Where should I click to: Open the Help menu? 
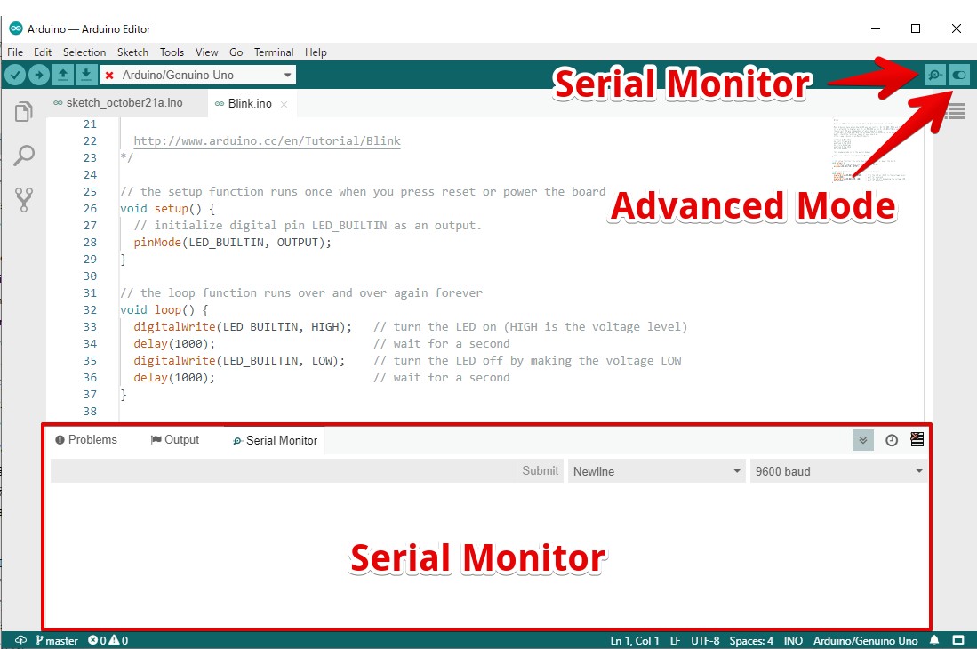[x=316, y=52]
